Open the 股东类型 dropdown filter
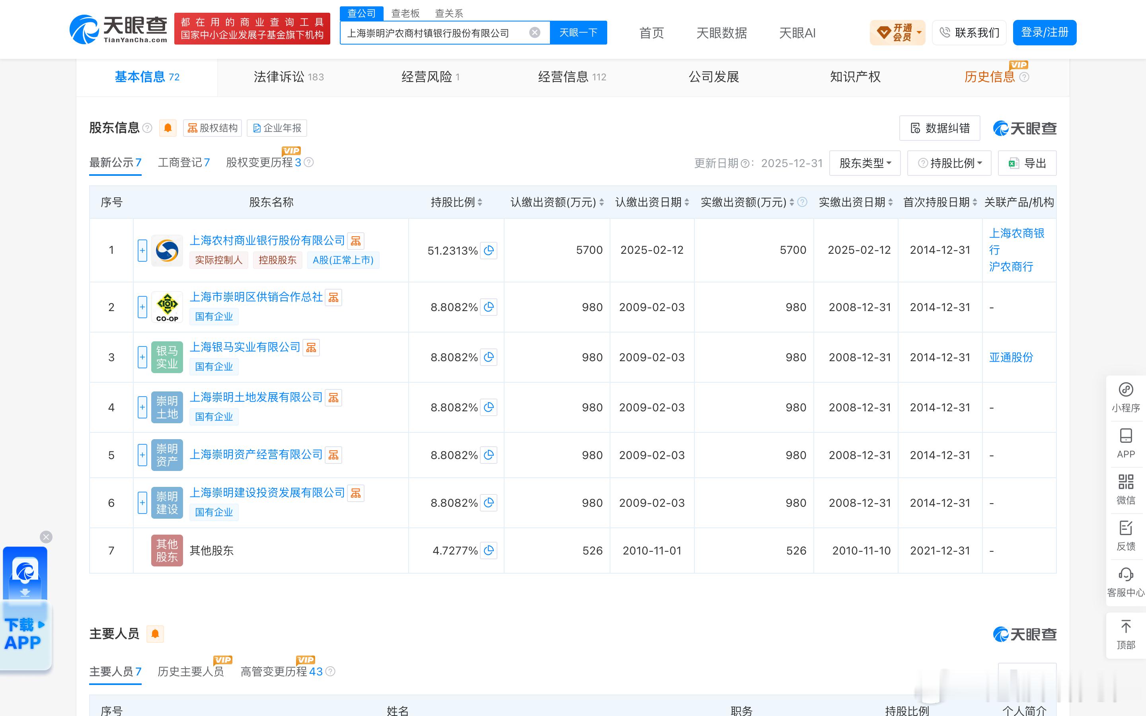This screenshot has height=716, width=1146. [x=865, y=163]
